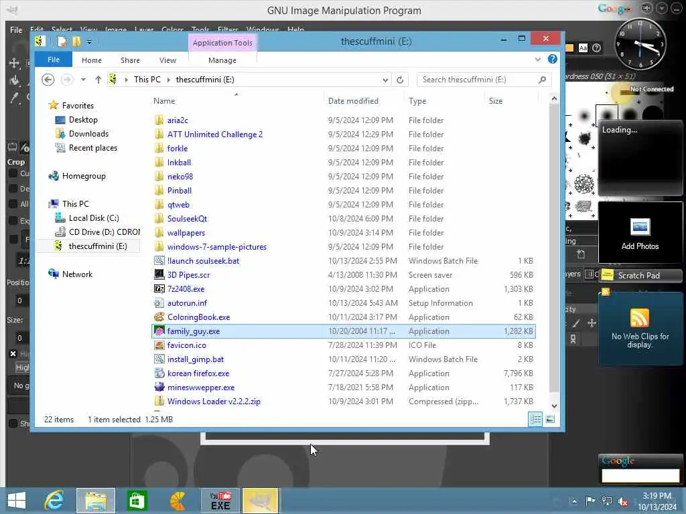Select the Inkball folder
Viewport: 686px width, 514px height.
tap(179, 162)
